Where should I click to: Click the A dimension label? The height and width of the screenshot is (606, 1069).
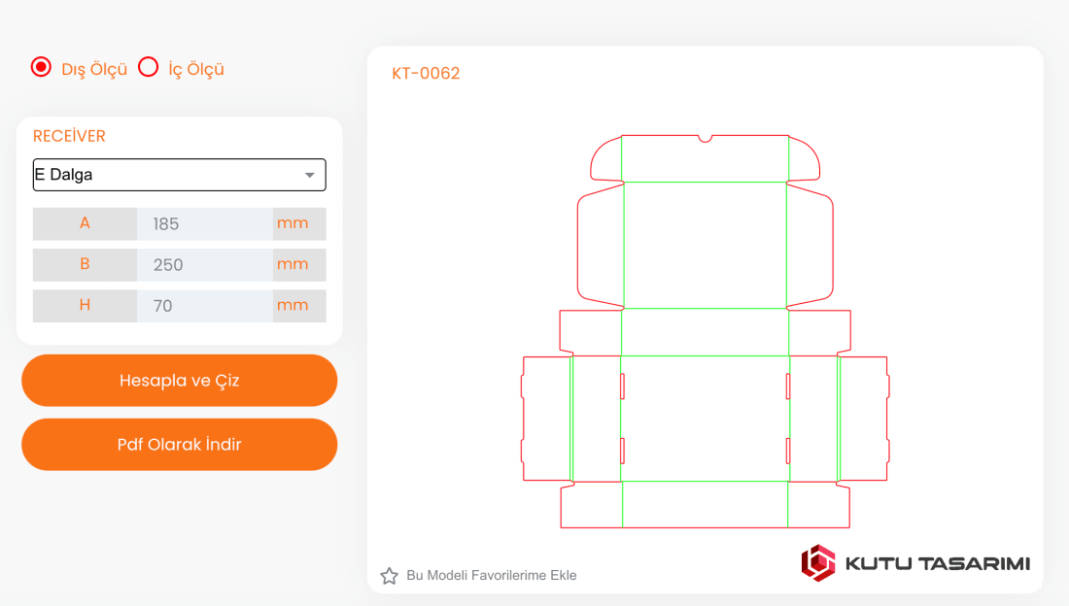[85, 223]
